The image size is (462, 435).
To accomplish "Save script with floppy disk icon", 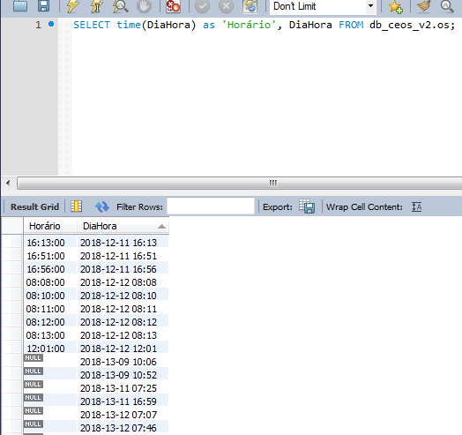I will pos(43,5).
